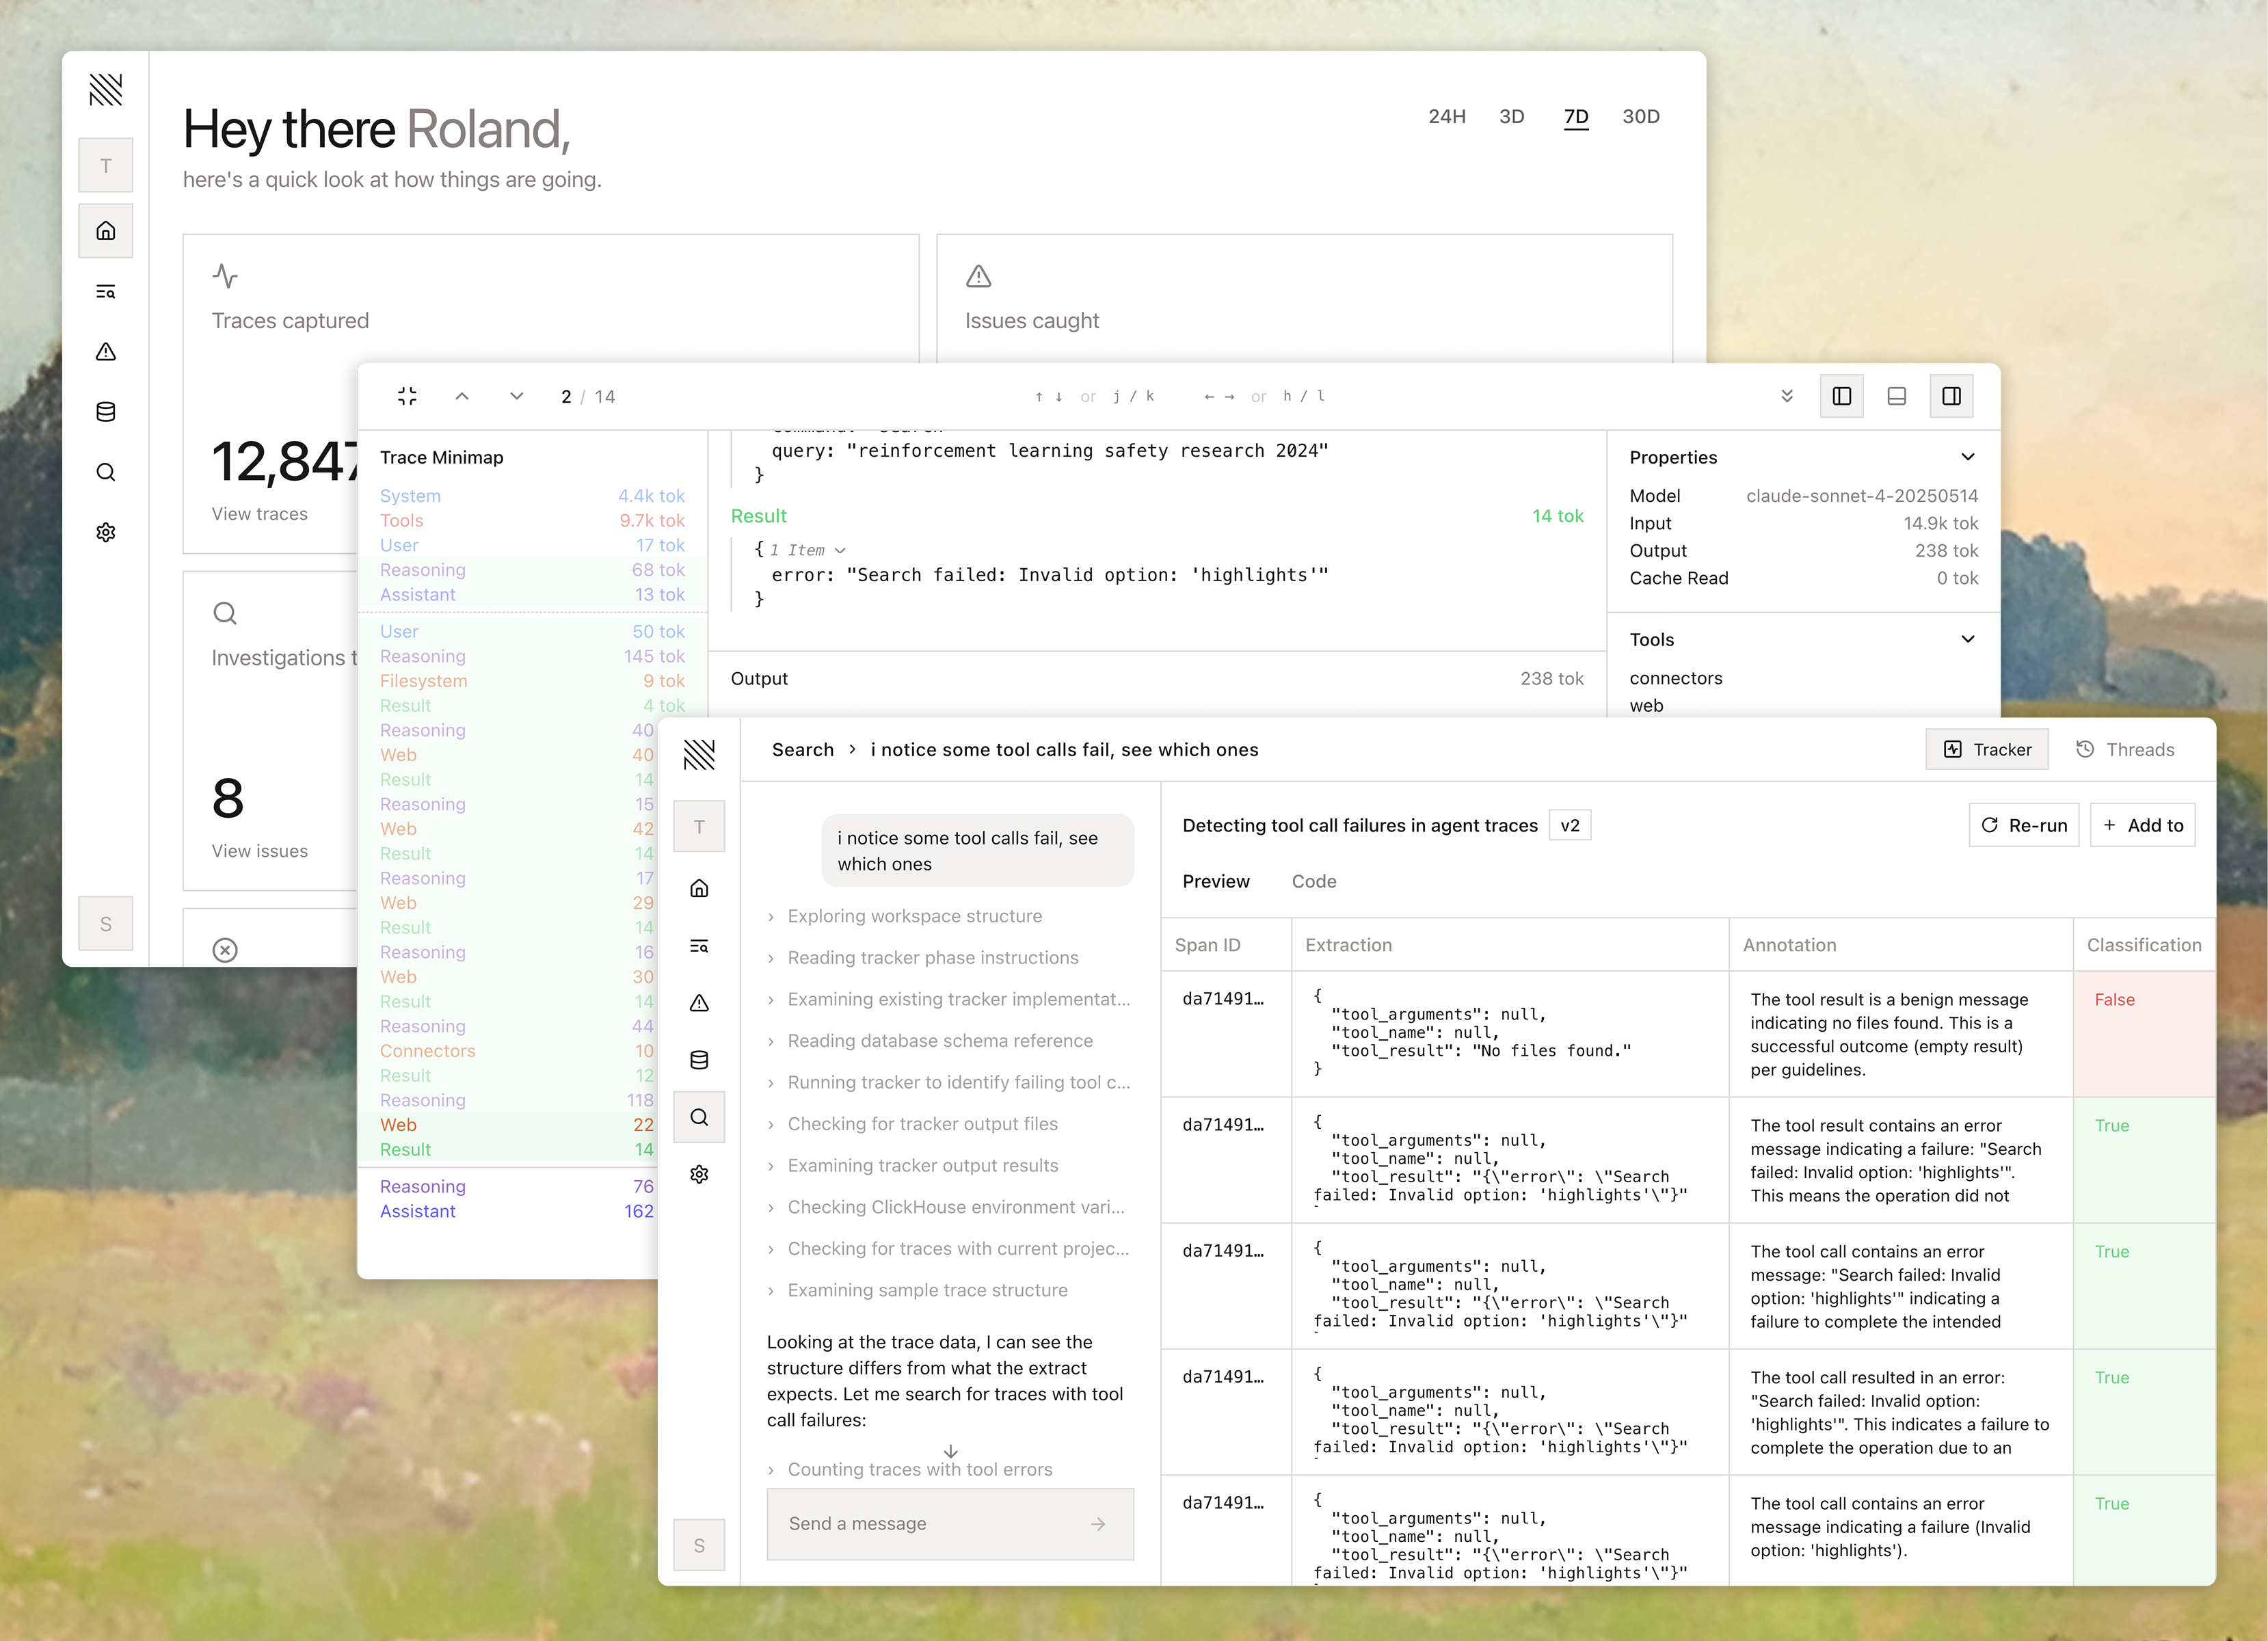Toggle the right panel layout button
The width and height of the screenshot is (2268, 1641).
pyautogui.click(x=1951, y=396)
